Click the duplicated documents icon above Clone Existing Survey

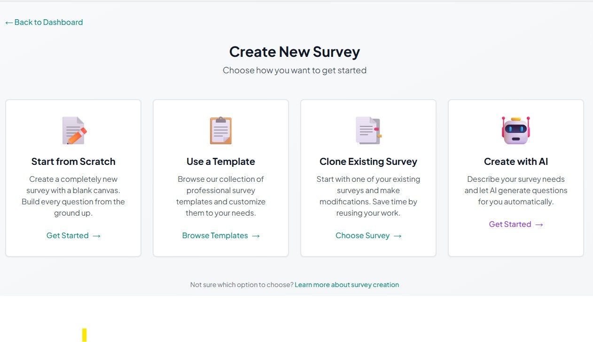pos(368,130)
